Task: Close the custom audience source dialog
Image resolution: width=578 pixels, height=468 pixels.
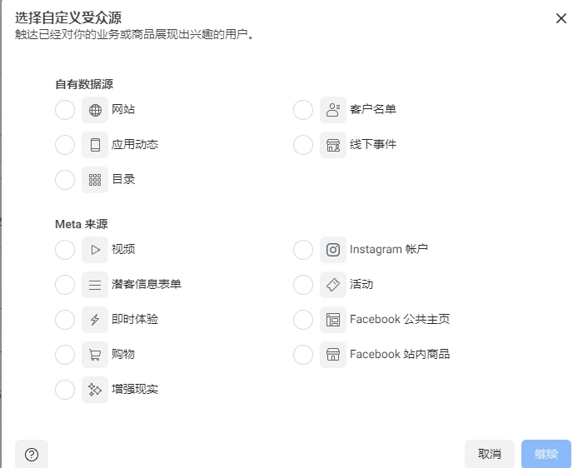Action: click(x=561, y=18)
